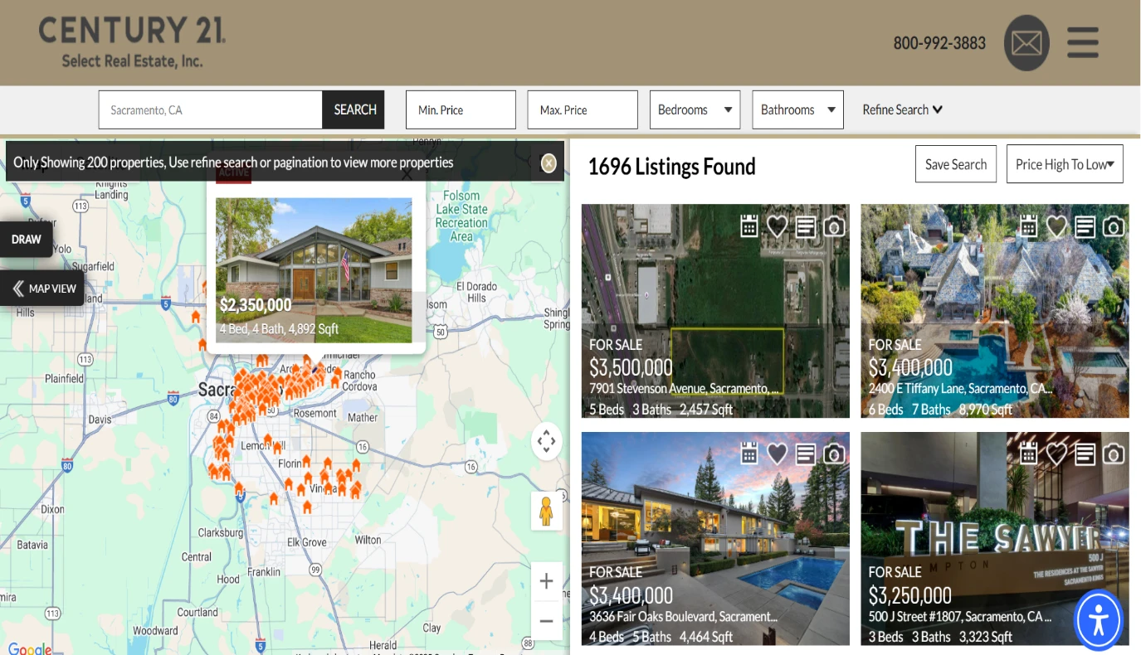Screen dimensions: 1141x655
Task: Click the 'Folsom Lake State Recreation Area' map label
Action: click(461, 216)
